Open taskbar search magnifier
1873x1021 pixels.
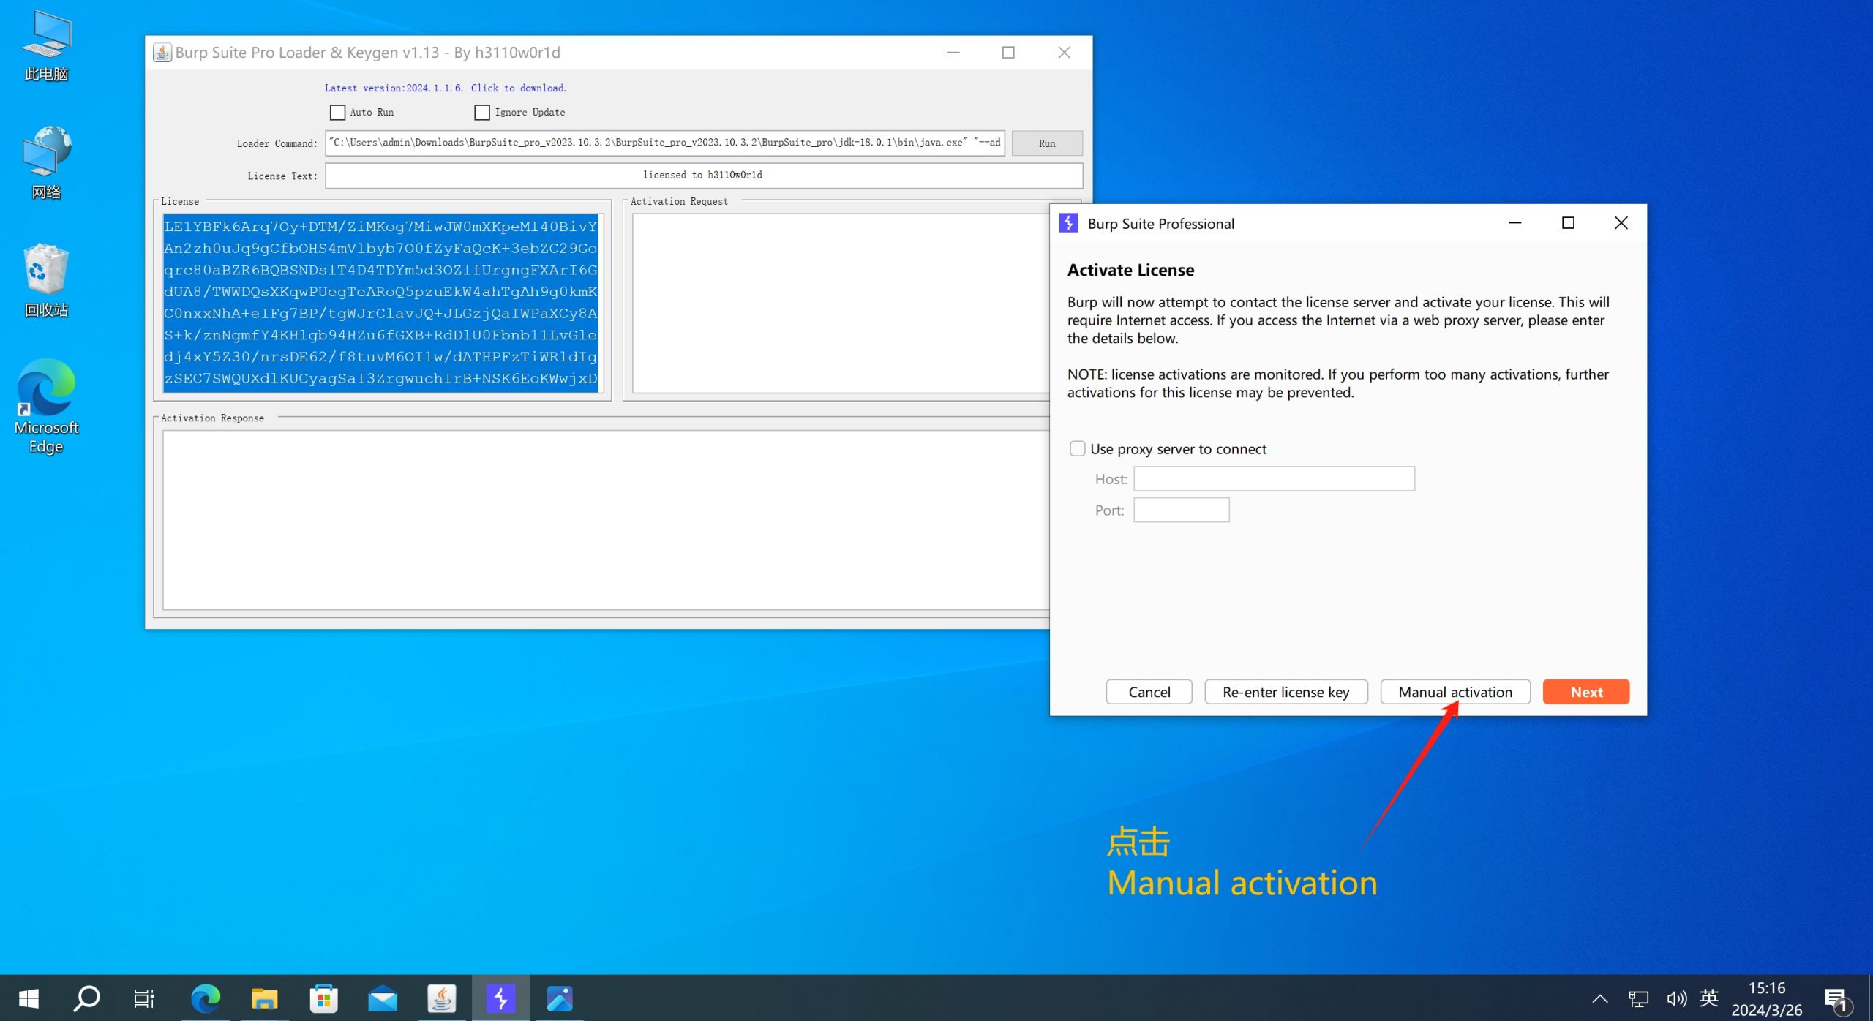[86, 998]
